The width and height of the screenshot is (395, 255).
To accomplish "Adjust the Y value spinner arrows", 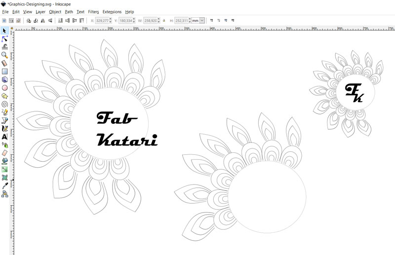I will [x=134, y=20].
